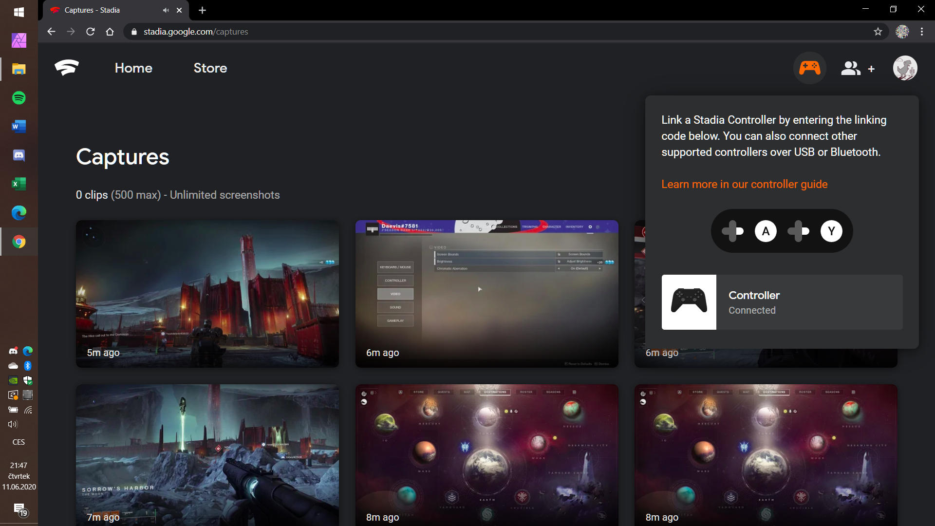
Task: Click the browser home icon
Action: pyautogui.click(x=110, y=32)
